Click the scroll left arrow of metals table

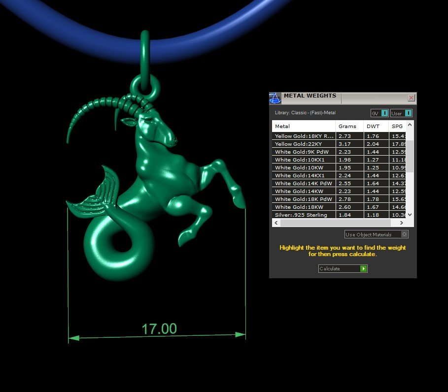click(x=276, y=223)
